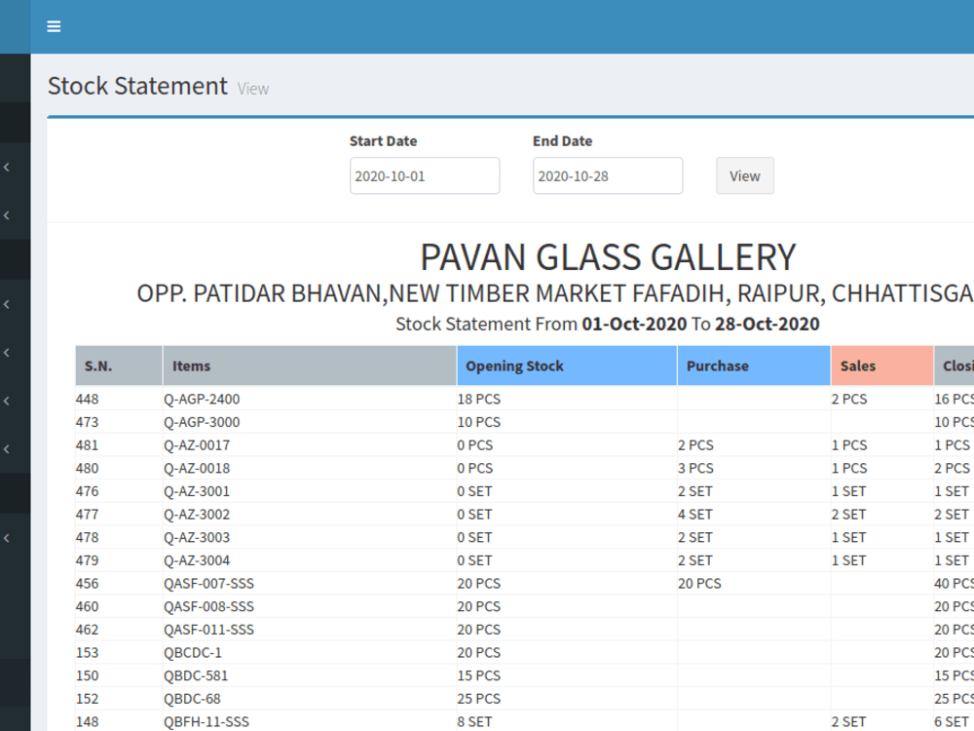Screen dimensions: 974x731
Task: Select item QBDC-68
Action: [192, 698]
